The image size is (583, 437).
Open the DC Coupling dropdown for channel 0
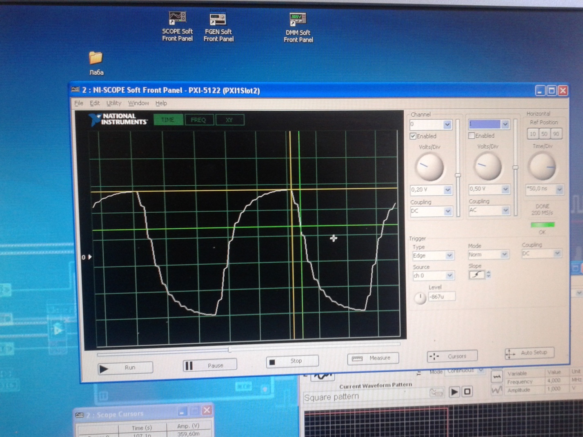point(448,211)
